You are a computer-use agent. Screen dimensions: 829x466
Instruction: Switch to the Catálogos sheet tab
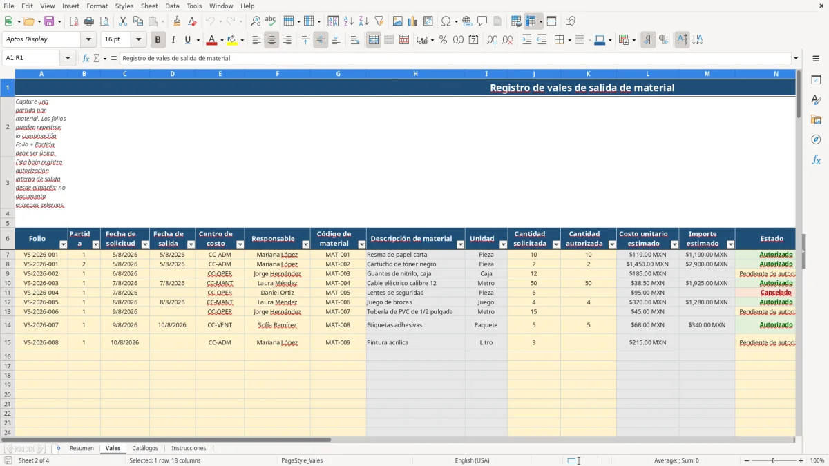(x=145, y=448)
